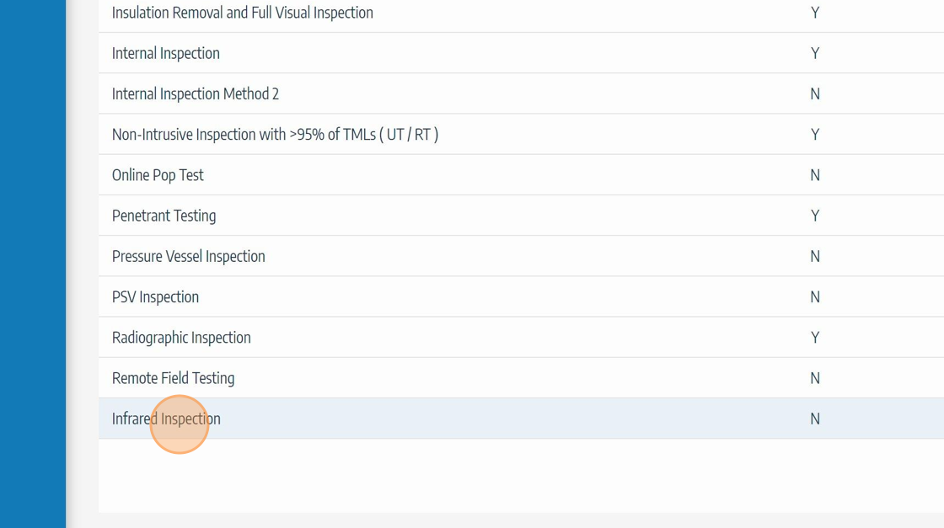Click the N value for Internal Inspection Method 2

coord(815,94)
